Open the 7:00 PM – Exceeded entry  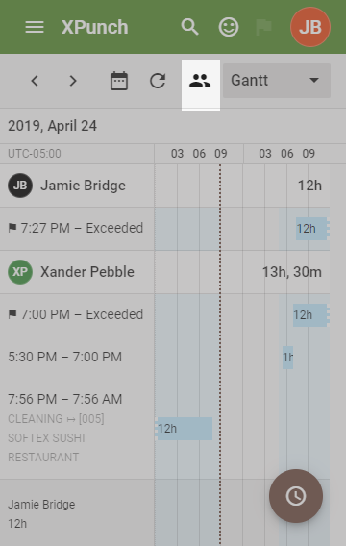pyautogui.click(x=76, y=314)
